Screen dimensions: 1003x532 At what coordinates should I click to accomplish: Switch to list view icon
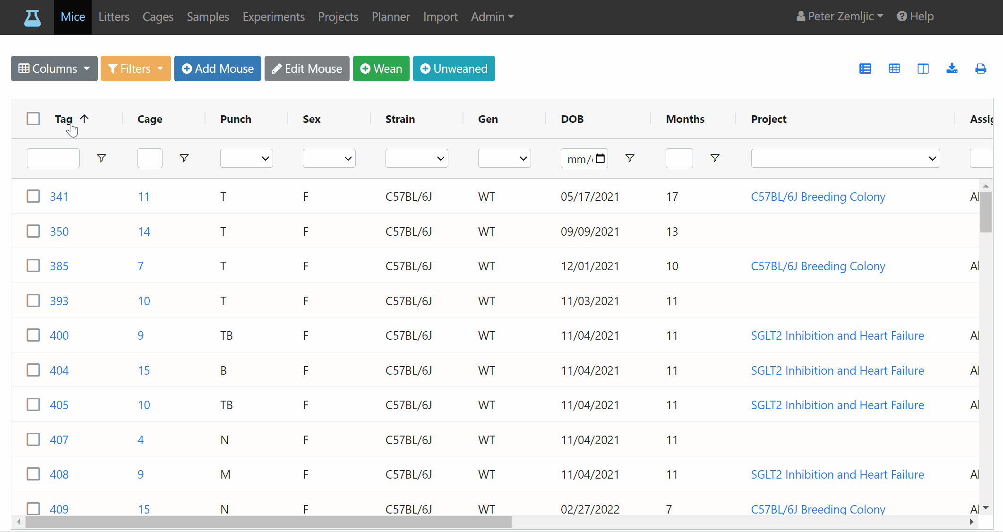click(x=865, y=69)
